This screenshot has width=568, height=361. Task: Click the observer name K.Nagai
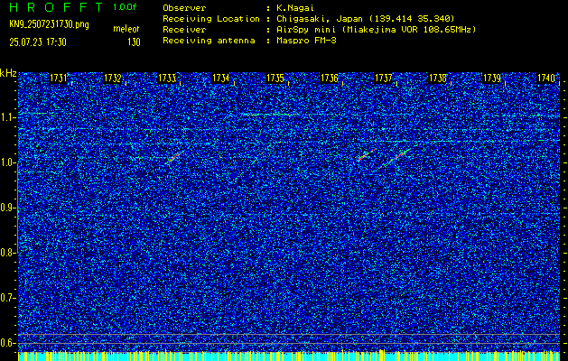coord(294,8)
